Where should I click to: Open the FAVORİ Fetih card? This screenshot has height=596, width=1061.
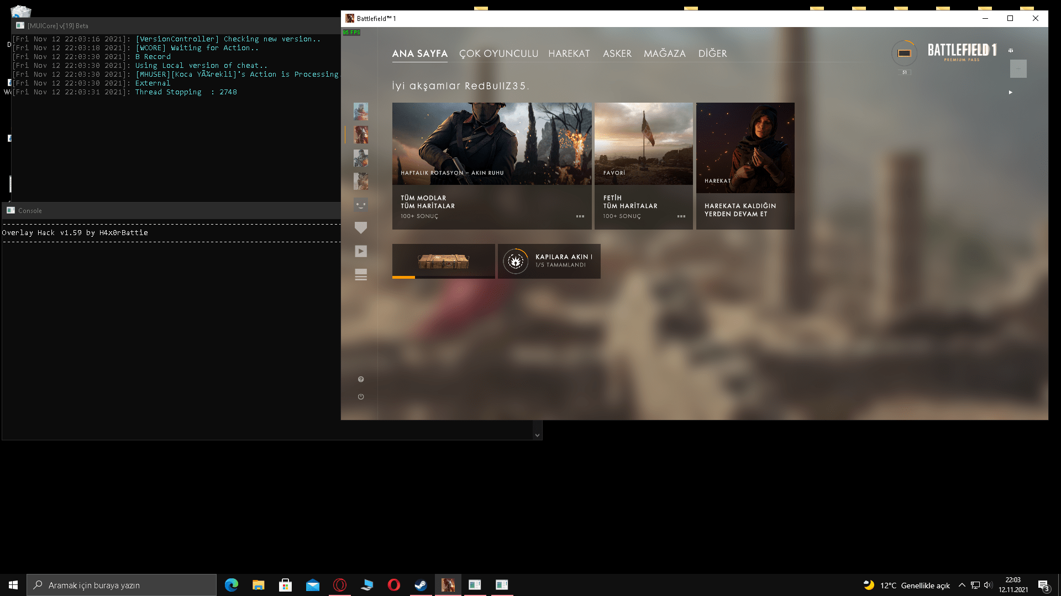[x=644, y=166]
